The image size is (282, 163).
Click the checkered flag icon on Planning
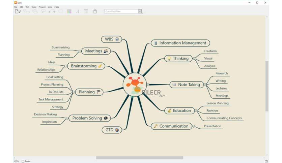(98, 92)
